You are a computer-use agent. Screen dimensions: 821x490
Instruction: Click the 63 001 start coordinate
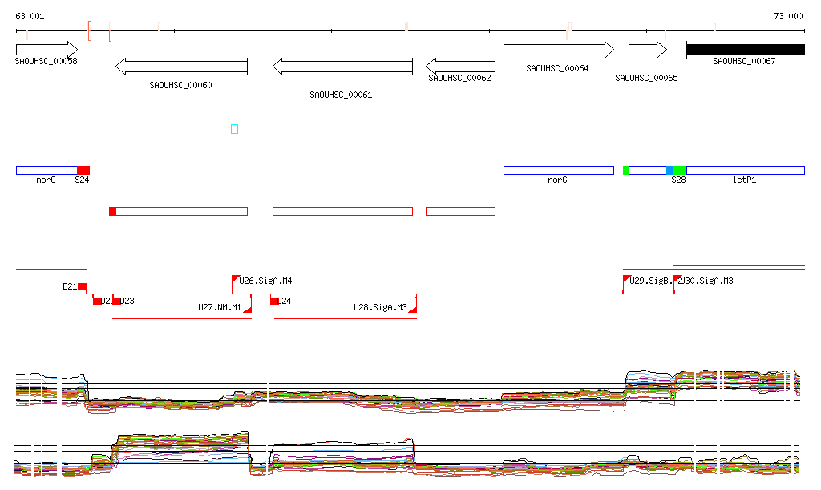[30, 16]
